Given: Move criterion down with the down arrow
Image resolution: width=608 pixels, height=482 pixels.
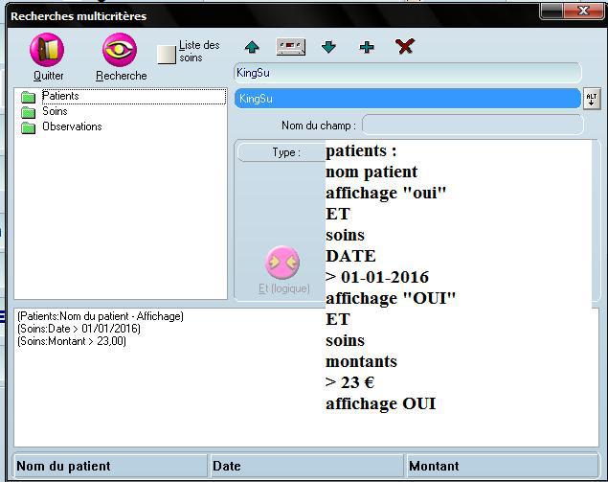Looking at the screenshot, I should [x=328, y=47].
